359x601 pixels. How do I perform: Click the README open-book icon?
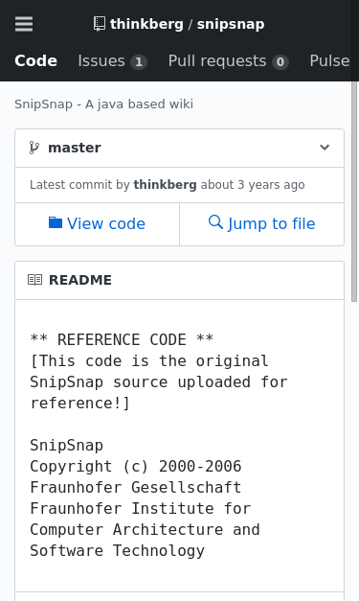[x=34, y=280]
